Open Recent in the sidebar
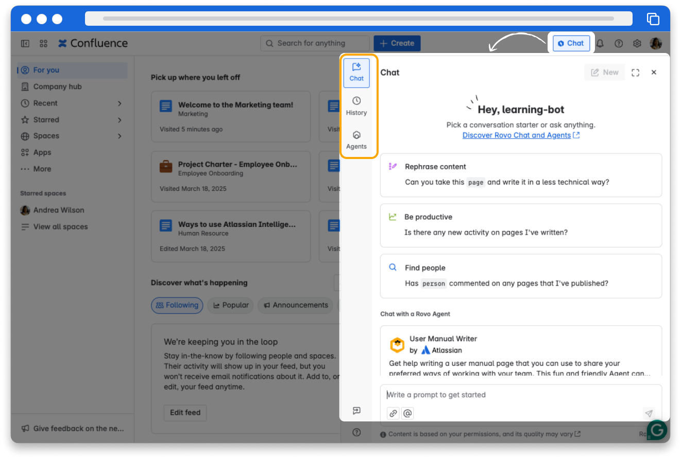The height and width of the screenshot is (459, 681). tap(73, 103)
